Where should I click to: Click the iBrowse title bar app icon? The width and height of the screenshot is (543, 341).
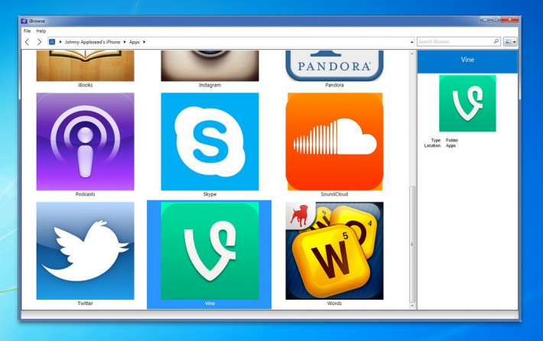(x=24, y=21)
